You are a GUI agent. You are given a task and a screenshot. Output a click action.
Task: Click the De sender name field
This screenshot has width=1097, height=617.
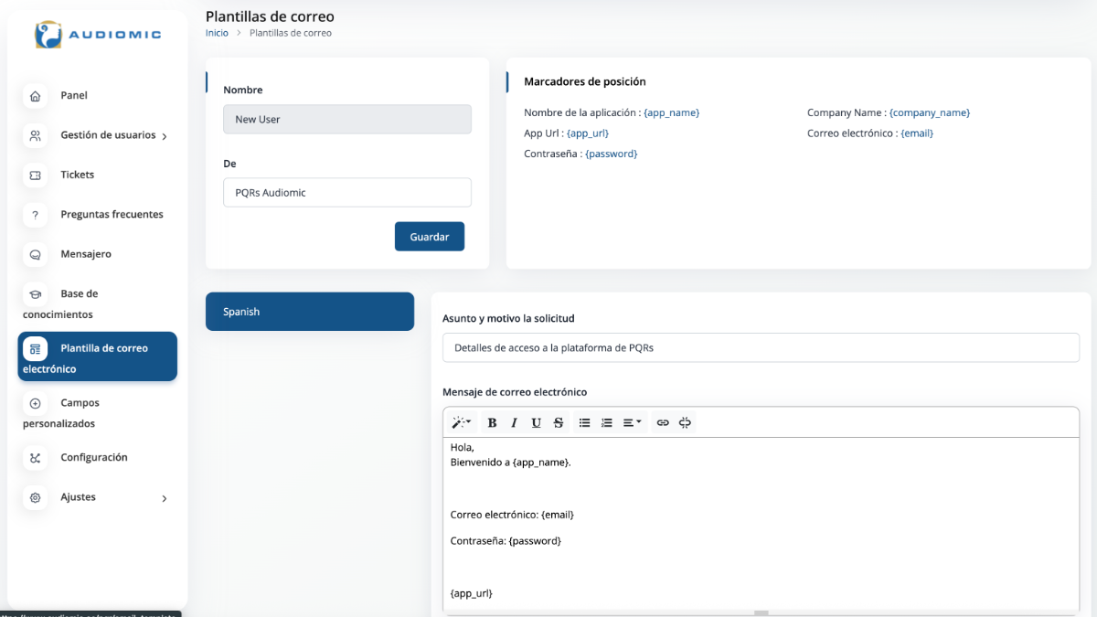[347, 193]
